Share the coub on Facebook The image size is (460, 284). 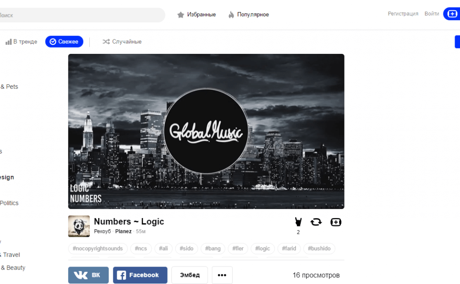140,275
